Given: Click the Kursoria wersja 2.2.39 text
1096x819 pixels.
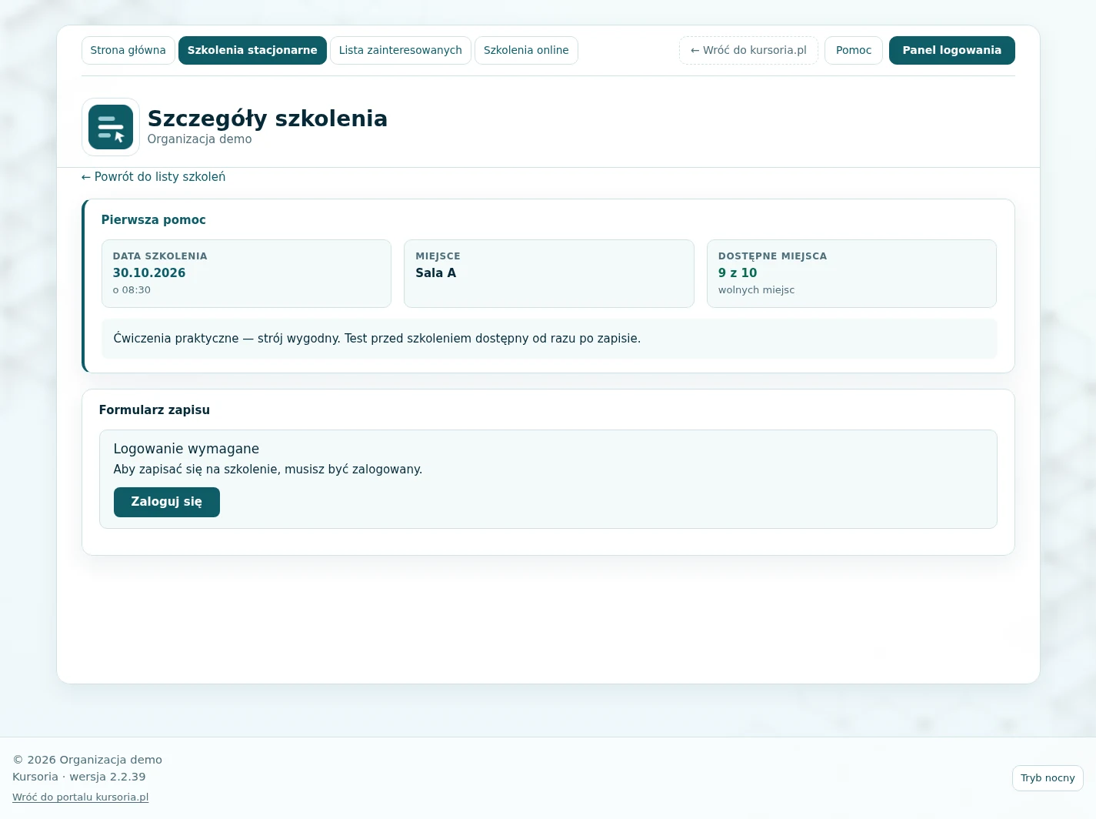Looking at the screenshot, I should pyautogui.click(x=79, y=777).
